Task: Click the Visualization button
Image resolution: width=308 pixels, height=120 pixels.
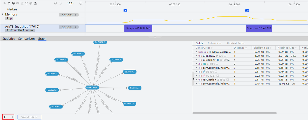Action: click(x=29, y=117)
